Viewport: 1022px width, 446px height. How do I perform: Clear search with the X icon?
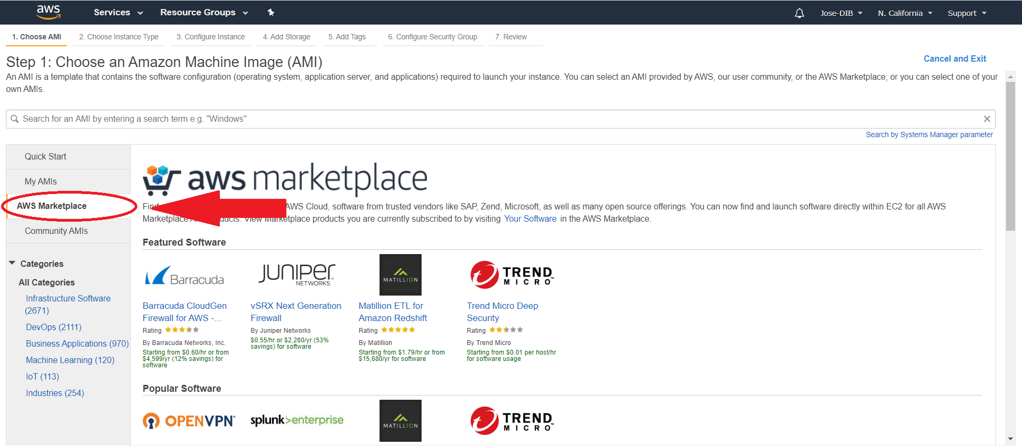[x=987, y=119]
